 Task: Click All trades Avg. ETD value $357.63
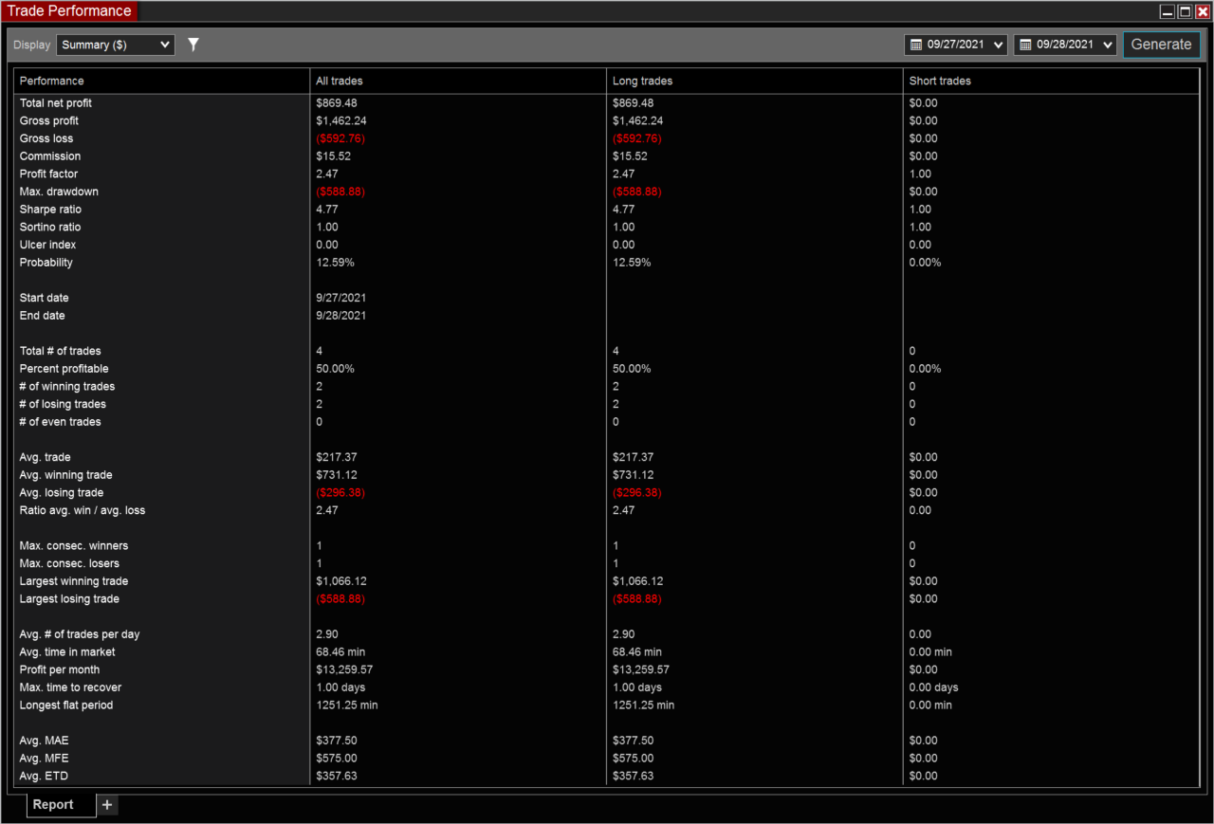click(x=337, y=776)
